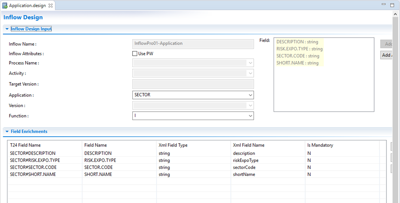400x203 pixels.
Task: Click the Field Enrichments section title
Action: 29,132
